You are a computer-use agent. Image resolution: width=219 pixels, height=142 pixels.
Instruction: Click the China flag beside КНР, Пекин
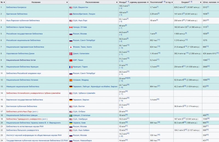(x=71, y=60)
